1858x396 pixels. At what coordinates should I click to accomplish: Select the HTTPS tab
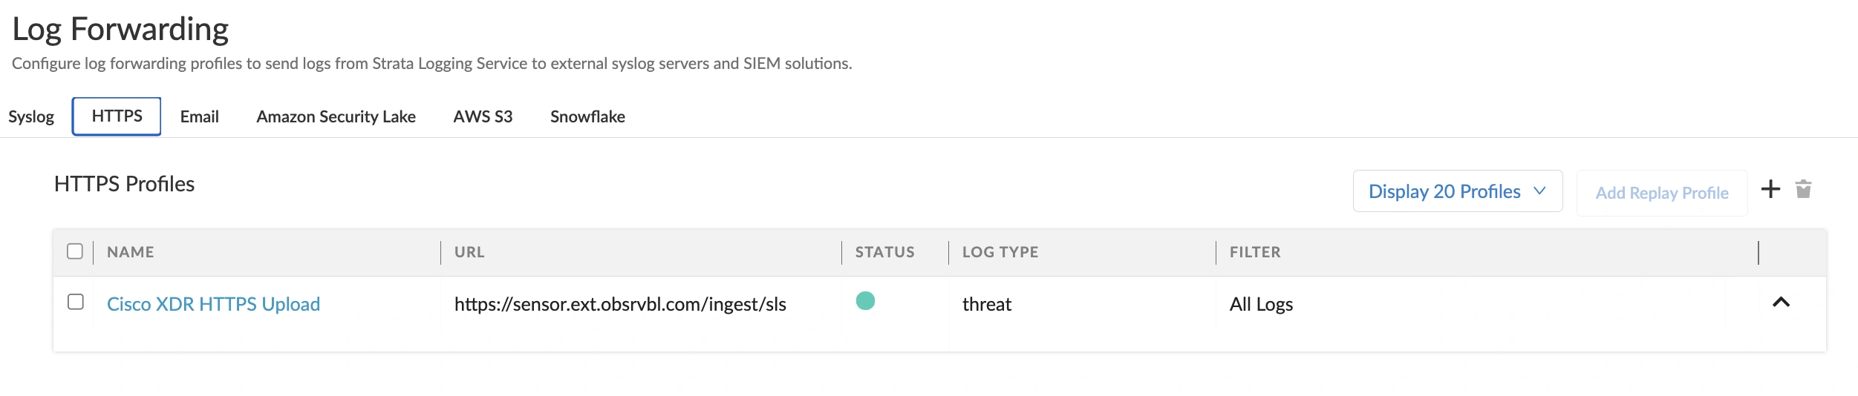pyautogui.click(x=117, y=116)
